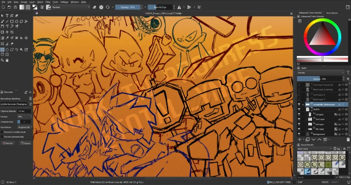
Task: Toggle Filter in Tag checkbox
Action: click(337, 177)
